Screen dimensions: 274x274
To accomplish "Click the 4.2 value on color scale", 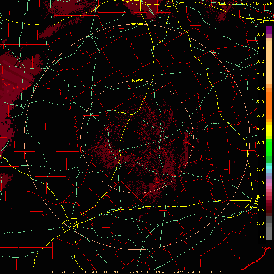I will (x=260, y=129).
